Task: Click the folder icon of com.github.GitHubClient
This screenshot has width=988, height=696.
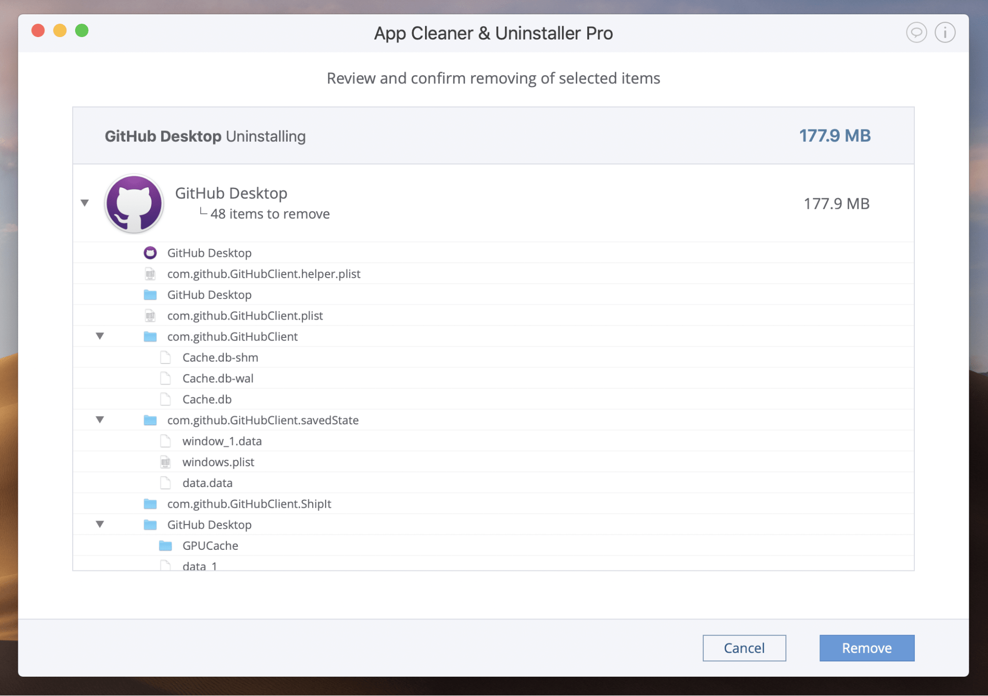Action: pos(150,336)
